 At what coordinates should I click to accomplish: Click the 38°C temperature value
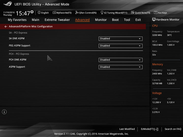click(x=169, y=35)
